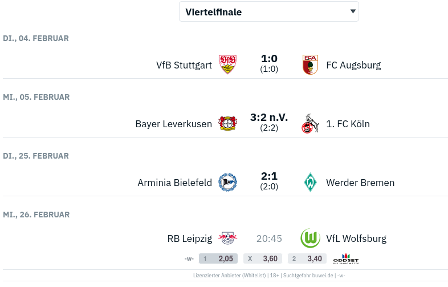Click the Arminia Bielefeld club crest
448x287 pixels.
(x=227, y=183)
